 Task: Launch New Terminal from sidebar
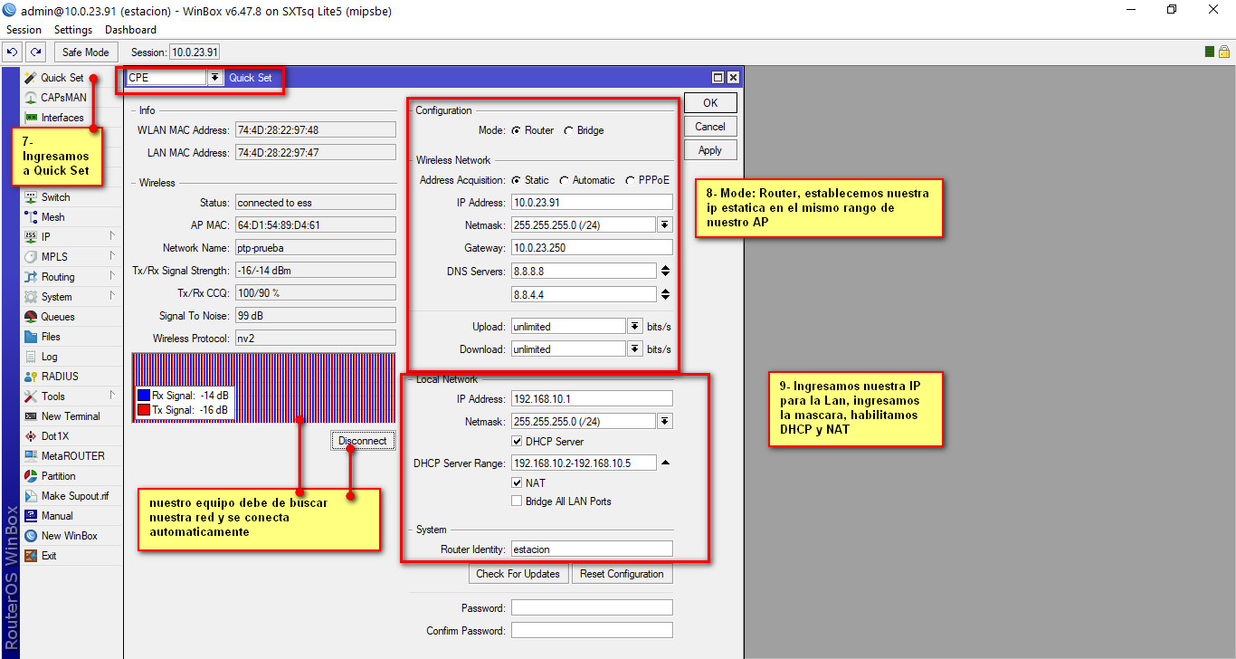(x=71, y=416)
